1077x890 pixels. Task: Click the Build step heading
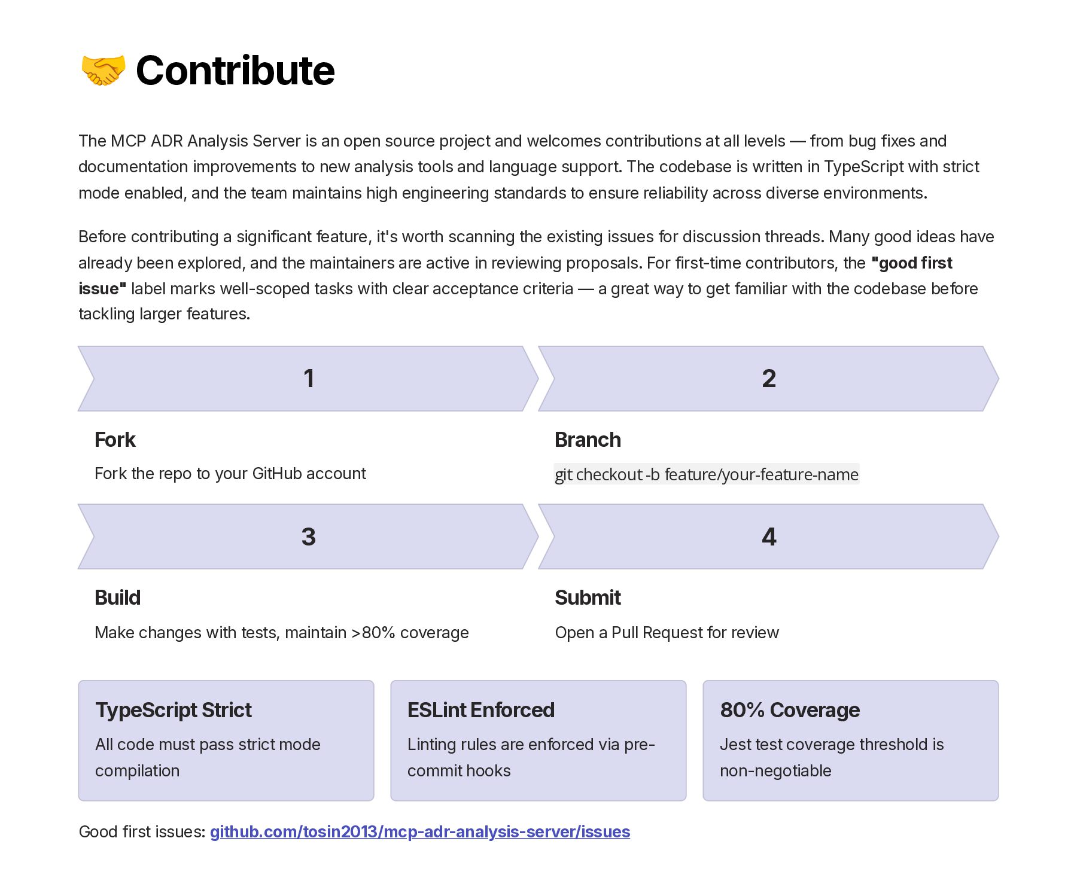point(118,598)
